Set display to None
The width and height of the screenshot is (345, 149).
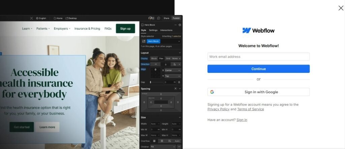175,58
